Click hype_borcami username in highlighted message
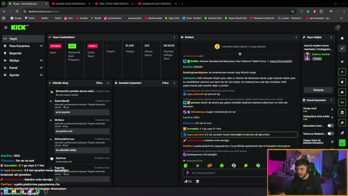The width and height of the screenshot is (348, 196). click(195, 134)
